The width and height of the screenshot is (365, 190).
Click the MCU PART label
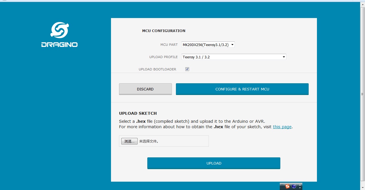(169, 45)
